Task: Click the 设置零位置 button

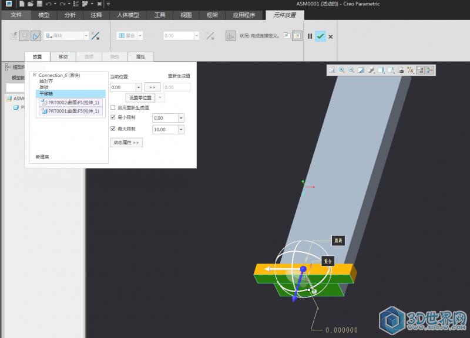Action: tap(140, 97)
